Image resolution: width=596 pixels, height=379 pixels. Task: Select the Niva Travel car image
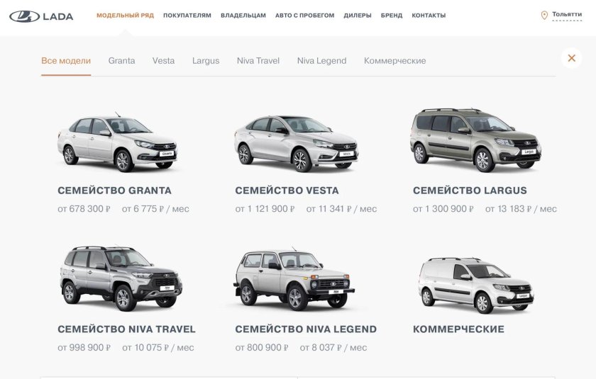click(x=121, y=278)
